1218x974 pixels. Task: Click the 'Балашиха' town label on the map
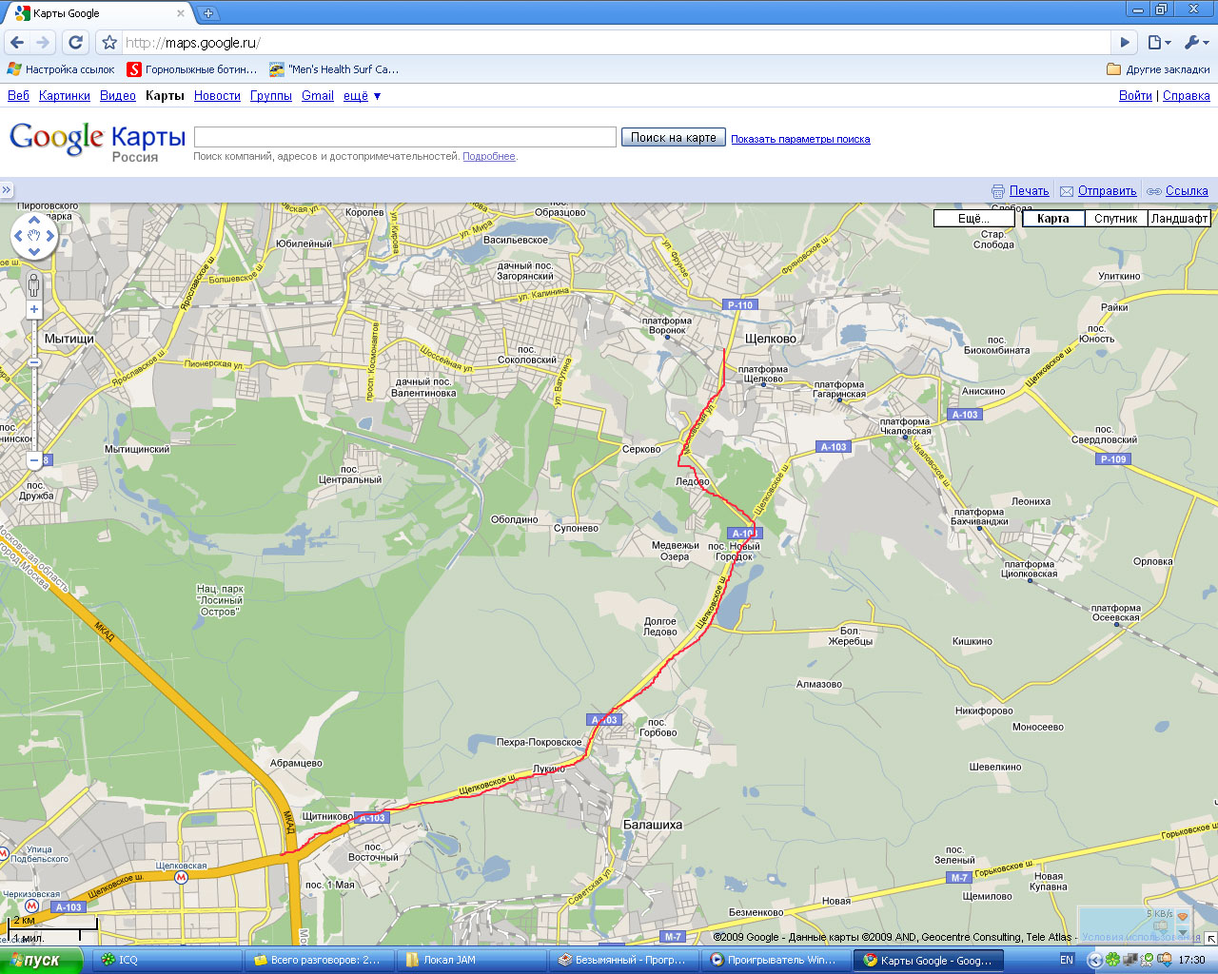click(653, 825)
